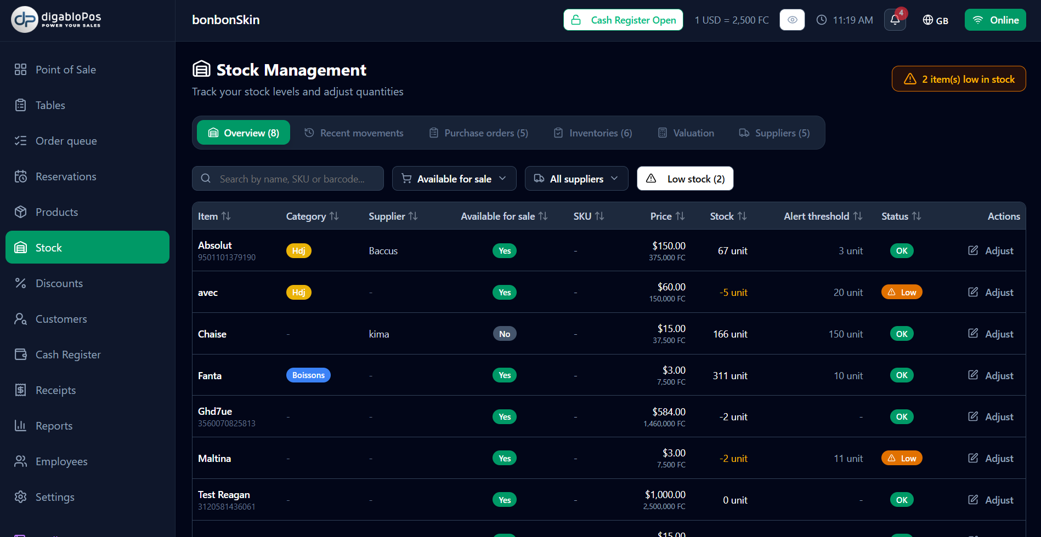This screenshot has width=1041, height=537.
Task: Open the Settings gear in sidebar
Action: click(20, 497)
